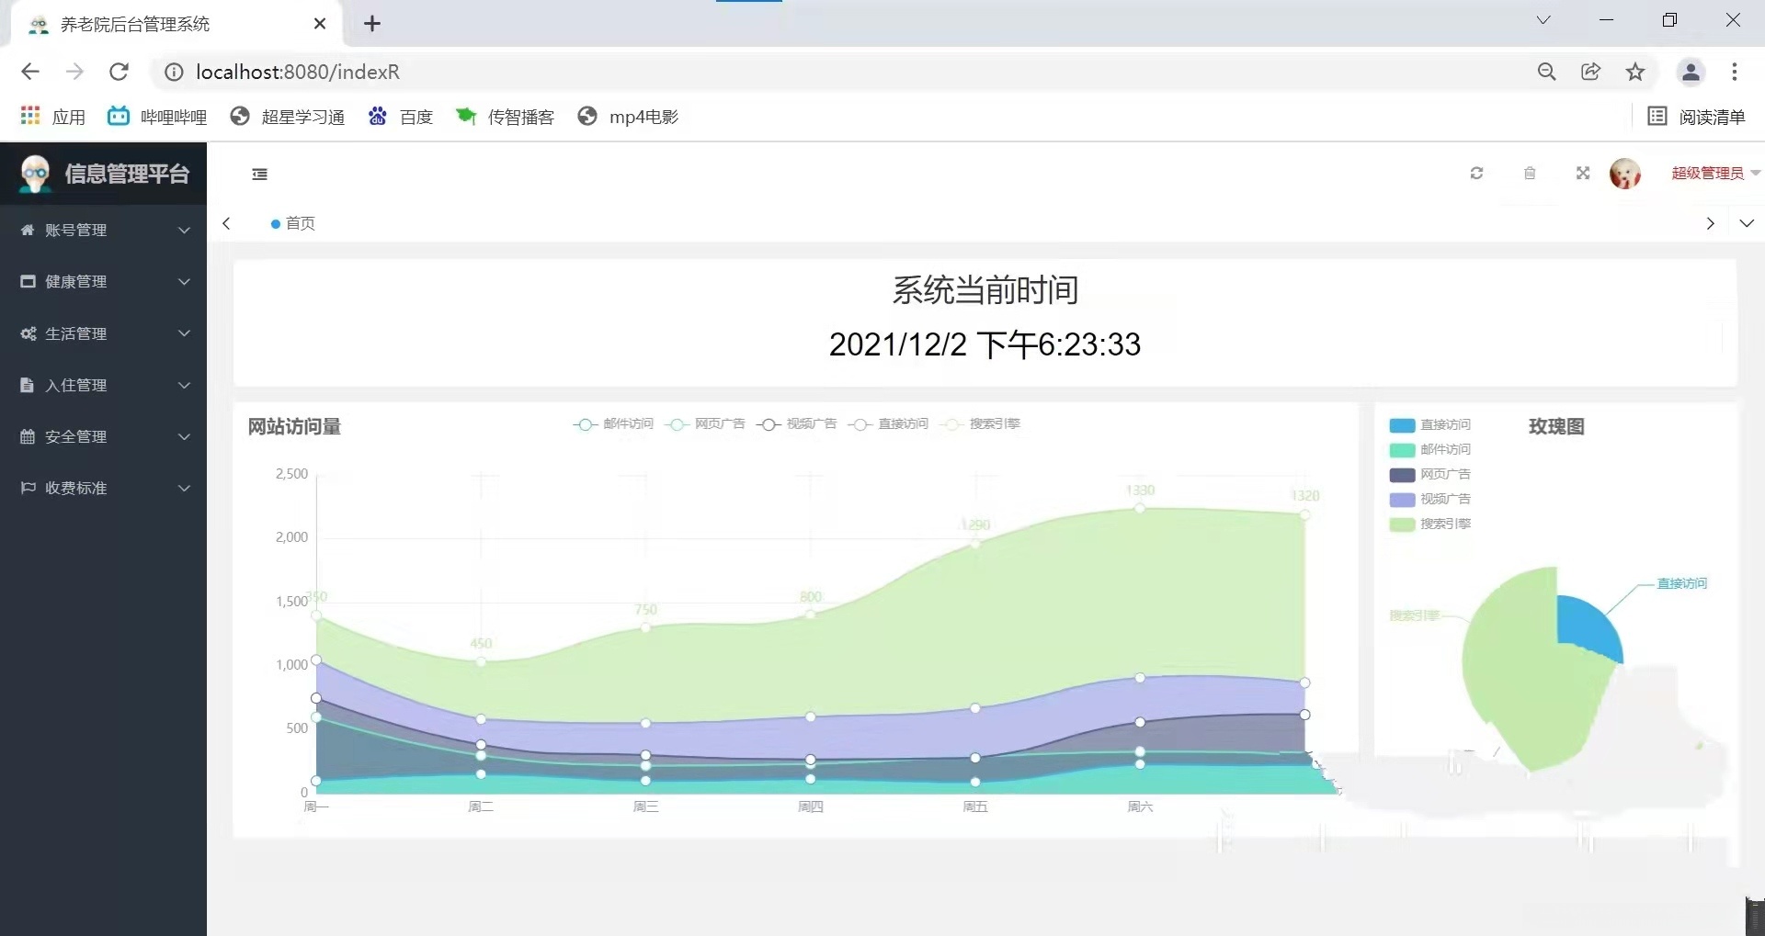Open the browser three-dot menu
This screenshot has width=1765, height=936.
[x=1735, y=72]
